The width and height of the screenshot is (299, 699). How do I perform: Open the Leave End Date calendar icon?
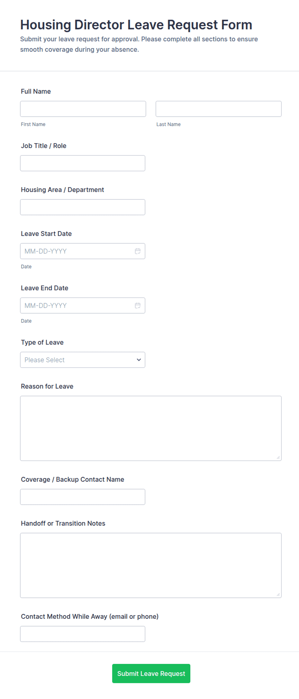coord(138,306)
